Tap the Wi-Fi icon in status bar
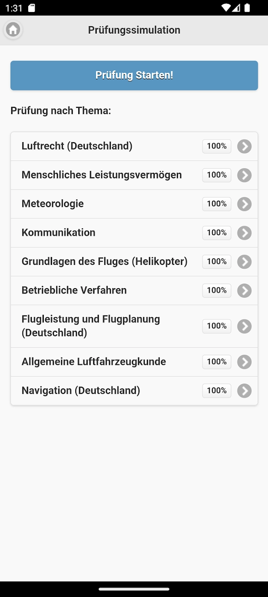The height and width of the screenshot is (597, 268). 225,8
